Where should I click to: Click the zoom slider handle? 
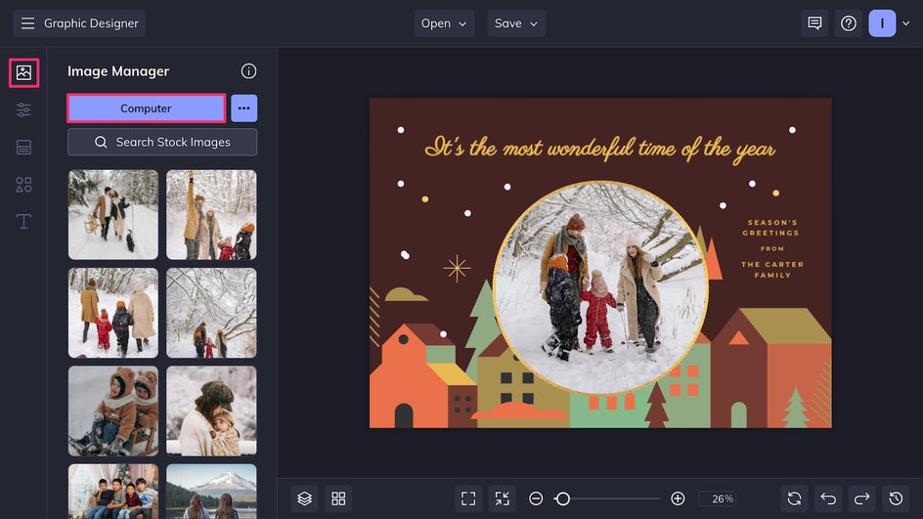coord(563,499)
